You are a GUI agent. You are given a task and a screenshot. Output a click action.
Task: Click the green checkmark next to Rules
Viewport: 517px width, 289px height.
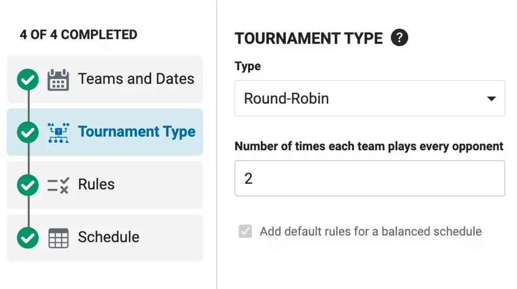28,185
